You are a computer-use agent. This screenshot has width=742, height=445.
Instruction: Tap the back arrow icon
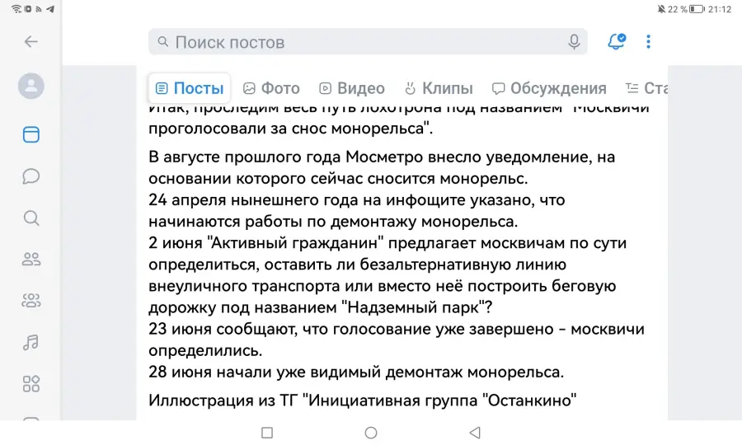coord(31,41)
